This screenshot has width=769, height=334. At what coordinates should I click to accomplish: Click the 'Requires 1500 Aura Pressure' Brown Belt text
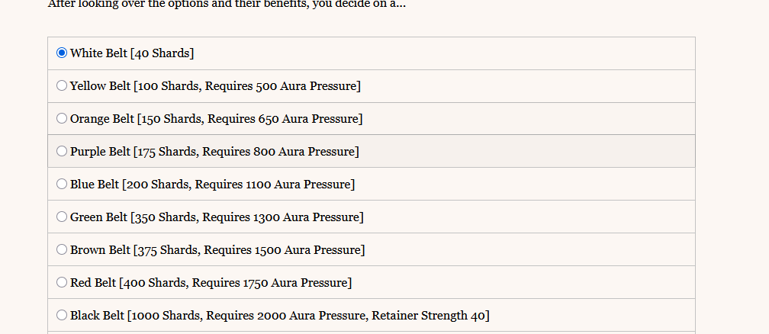[x=286, y=250]
